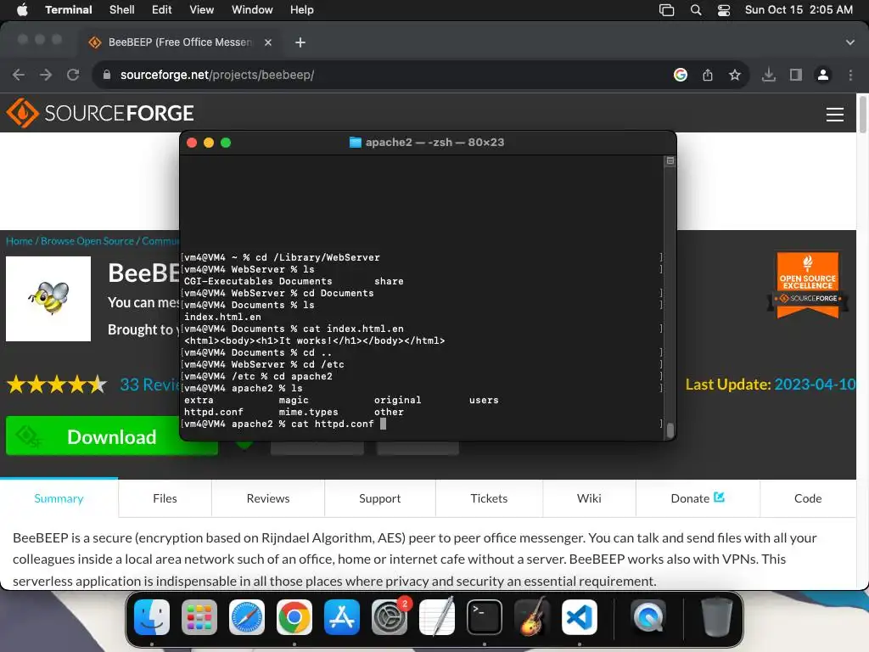Click the Google icon in address bar
869x652 pixels.
681,75
